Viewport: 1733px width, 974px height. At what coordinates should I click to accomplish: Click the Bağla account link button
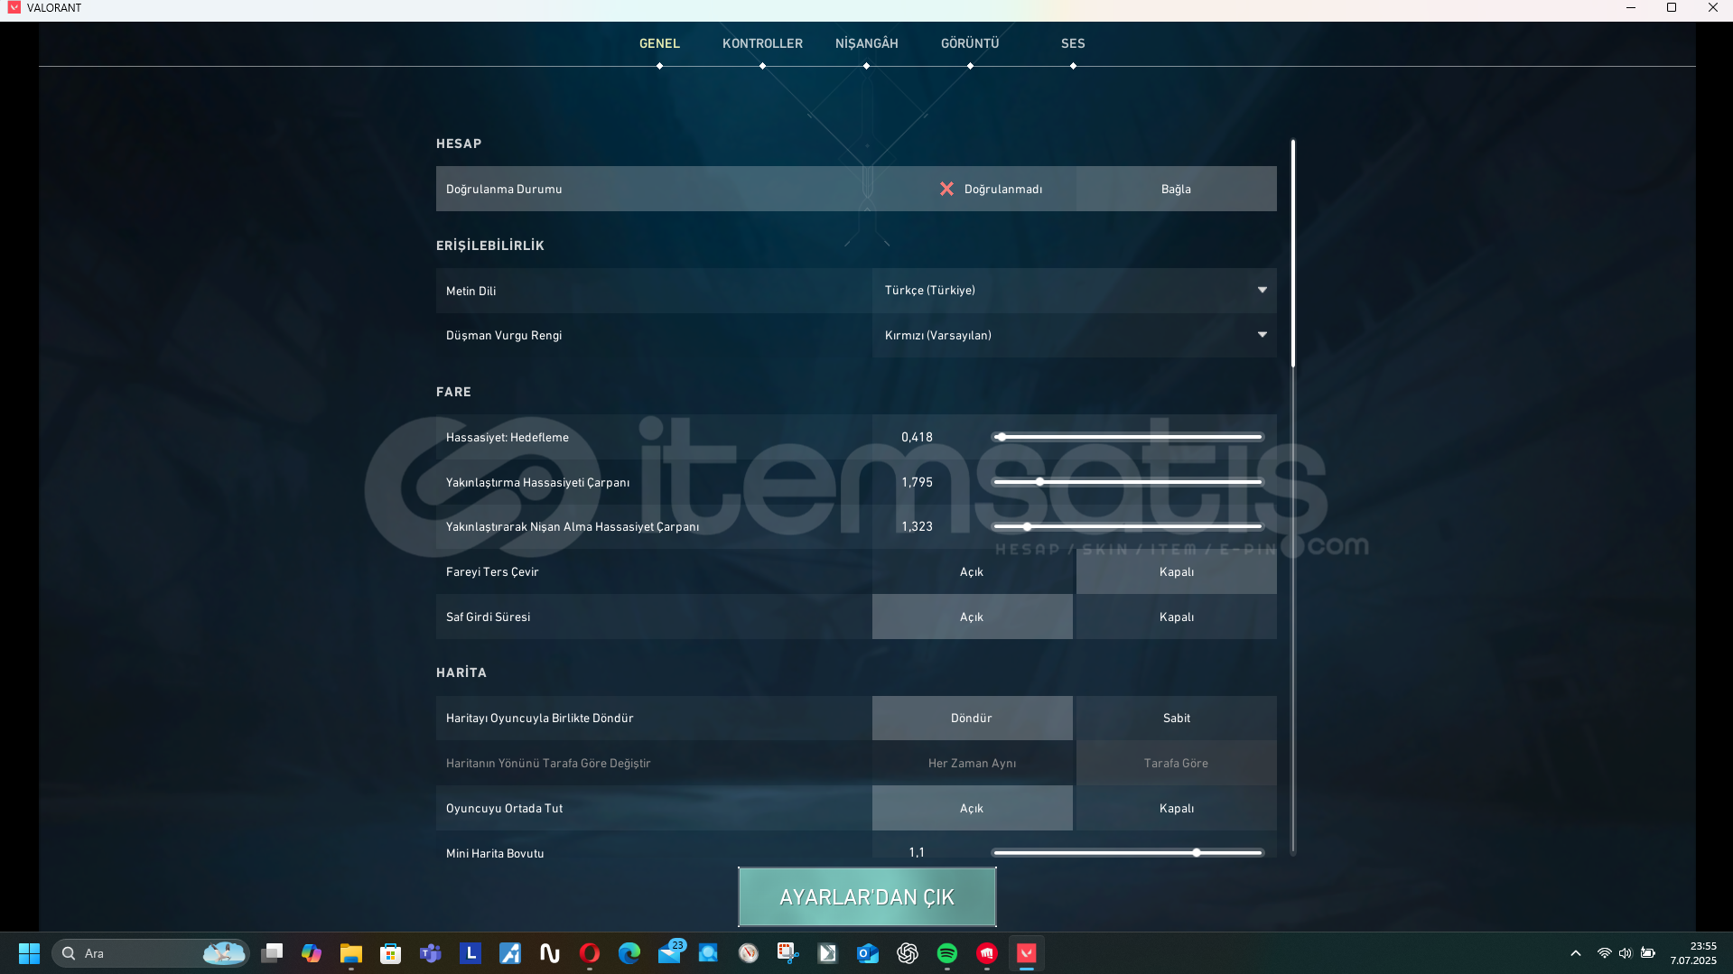pos(1177,190)
